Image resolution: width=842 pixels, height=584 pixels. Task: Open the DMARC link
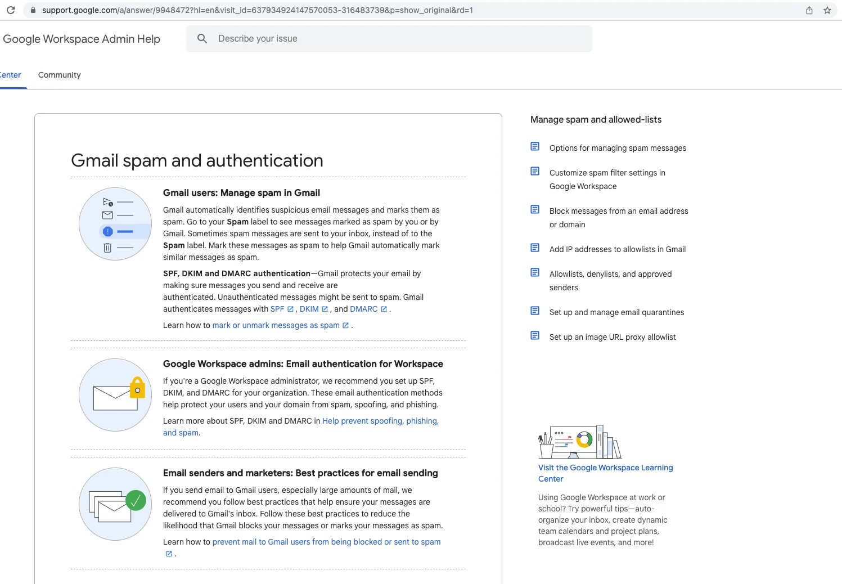pyautogui.click(x=364, y=309)
